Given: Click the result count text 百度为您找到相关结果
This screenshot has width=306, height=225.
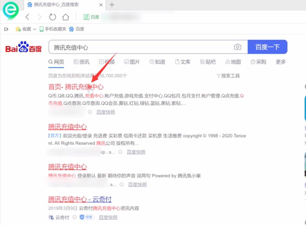Looking at the screenshot, I should 88,76.
